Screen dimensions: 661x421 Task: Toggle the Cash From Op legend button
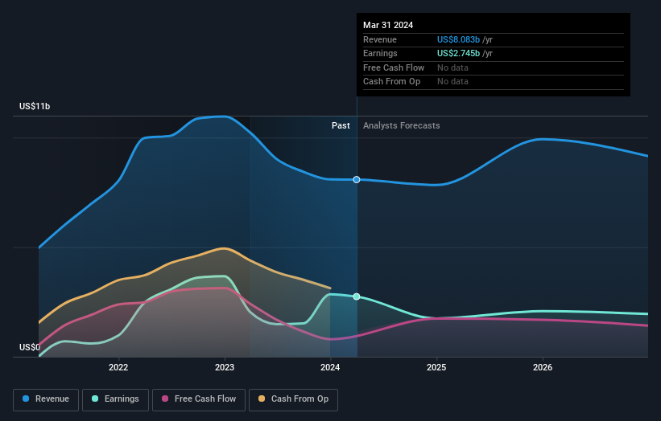pyautogui.click(x=293, y=399)
